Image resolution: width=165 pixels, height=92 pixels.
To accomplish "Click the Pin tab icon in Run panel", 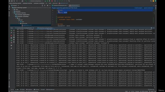I will click(x=11, y=48).
